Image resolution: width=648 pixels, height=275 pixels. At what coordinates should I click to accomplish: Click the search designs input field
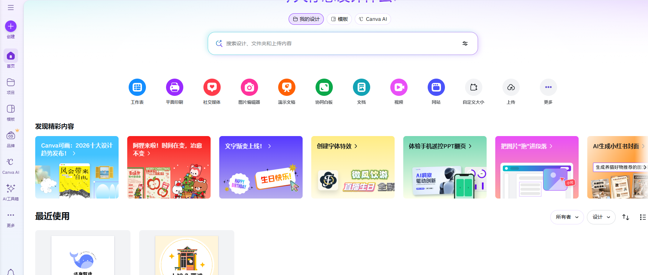click(343, 43)
